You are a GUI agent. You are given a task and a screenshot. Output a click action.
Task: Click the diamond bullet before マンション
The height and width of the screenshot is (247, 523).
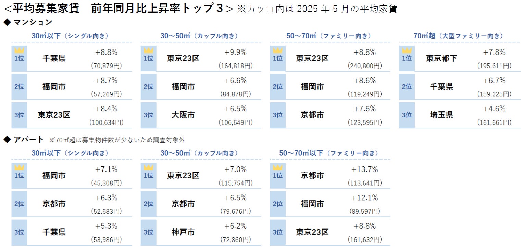tap(7, 22)
